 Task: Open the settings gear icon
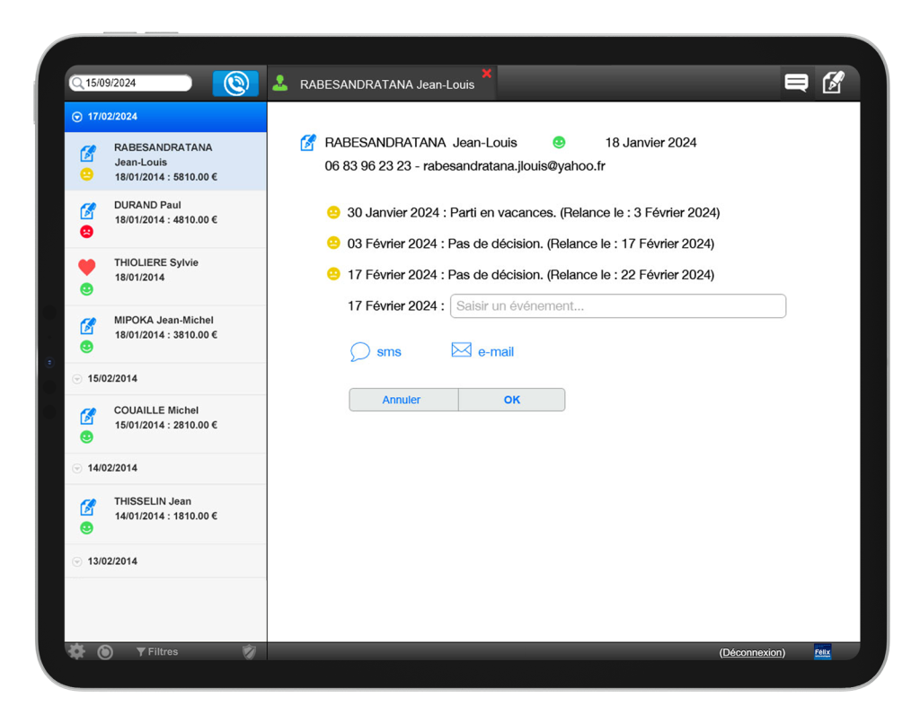(77, 651)
